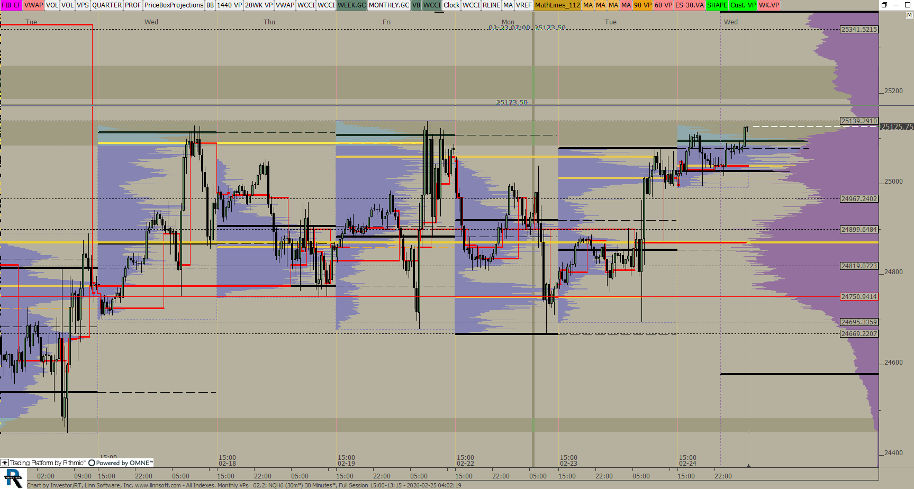Click the small M button at top right
914x489 pixels.
[909, 15]
